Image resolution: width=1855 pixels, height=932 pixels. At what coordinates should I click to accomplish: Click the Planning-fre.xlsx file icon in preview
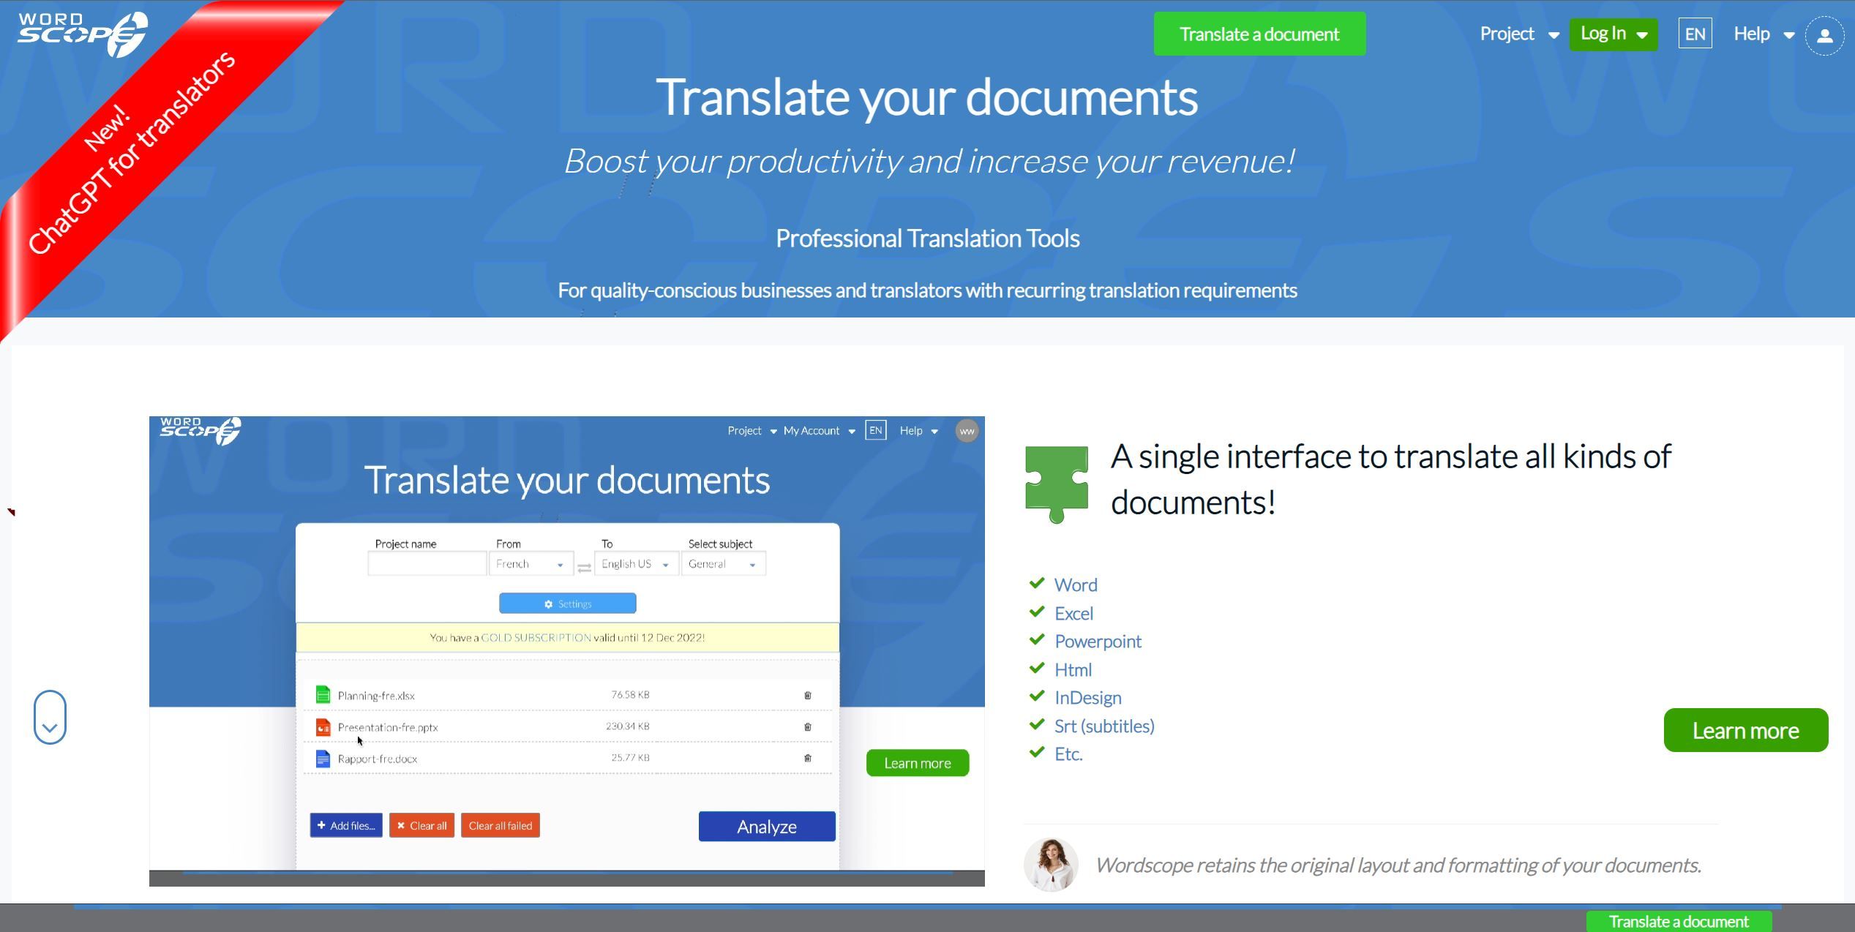click(323, 694)
